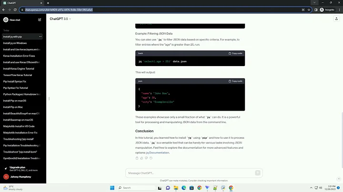This screenshot has height=192, width=343.
Task: Show hidden system tray icons chevron
Action: 311,188
